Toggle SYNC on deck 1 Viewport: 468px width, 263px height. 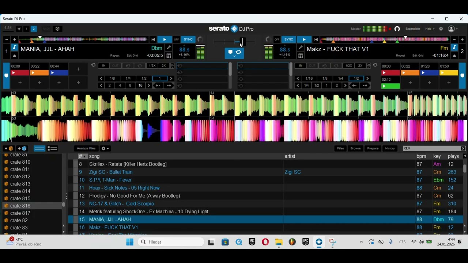point(188,39)
